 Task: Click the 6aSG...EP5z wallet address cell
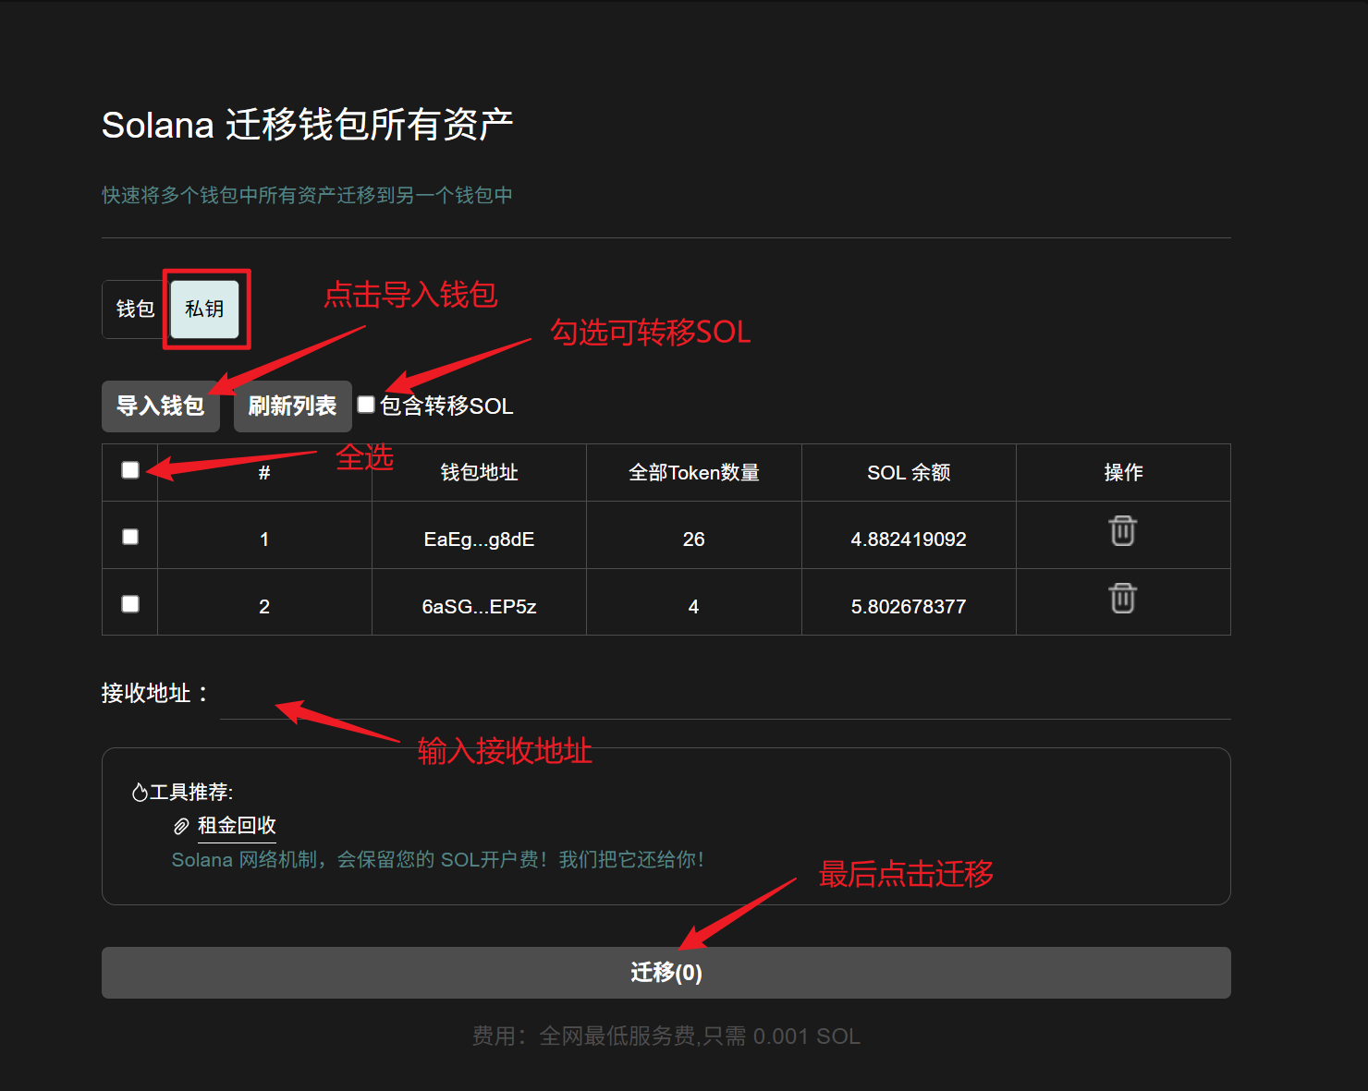pos(479,607)
